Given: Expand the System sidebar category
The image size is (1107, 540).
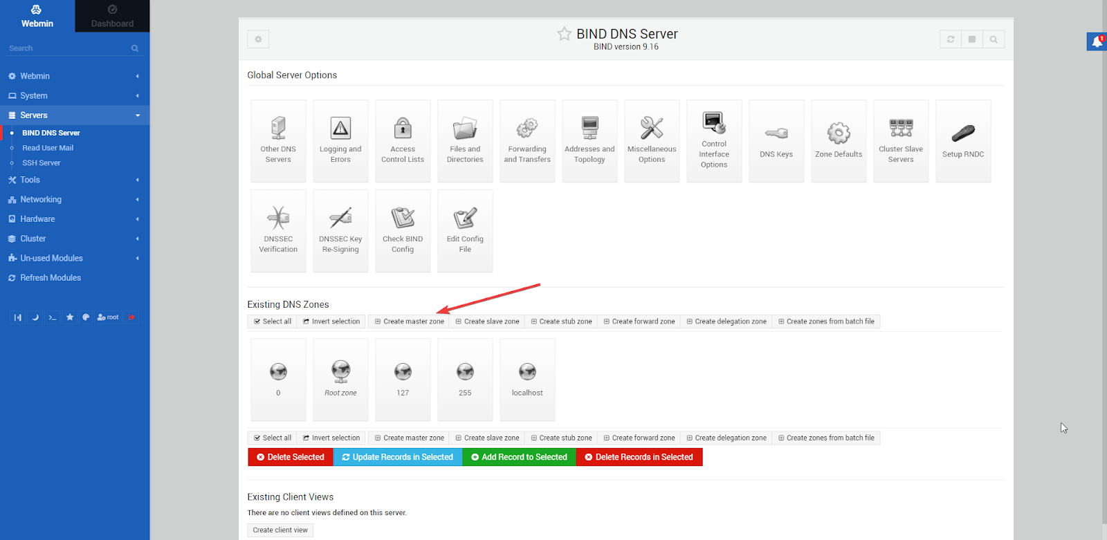Looking at the screenshot, I should coord(75,95).
